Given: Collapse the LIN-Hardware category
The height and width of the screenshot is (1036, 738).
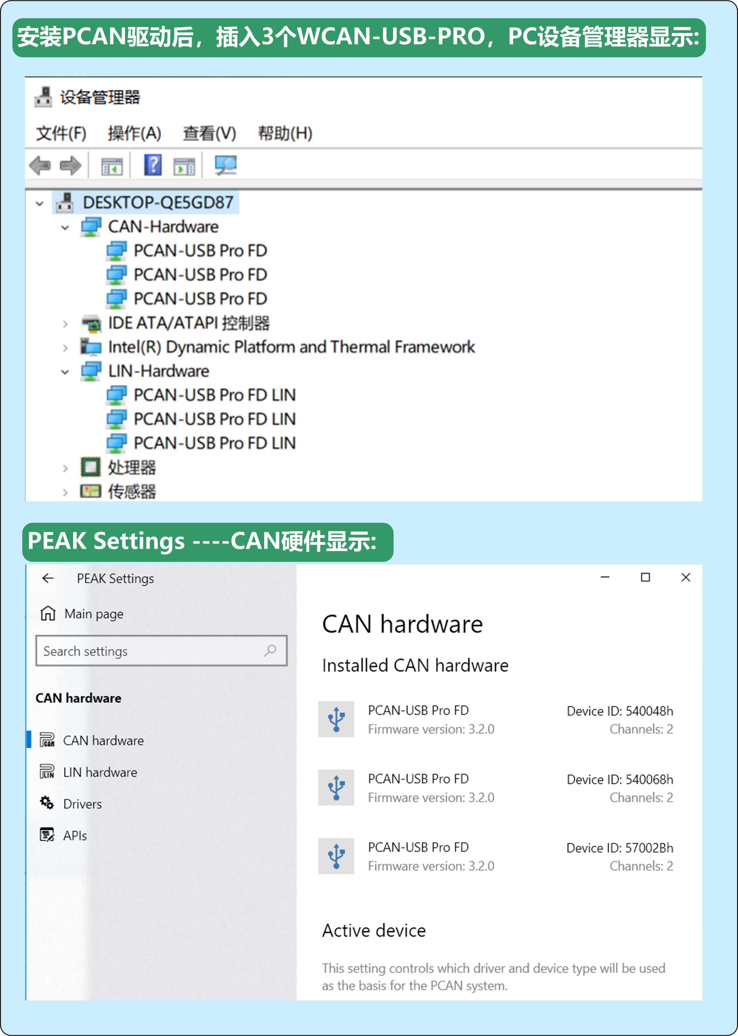Looking at the screenshot, I should [65, 372].
